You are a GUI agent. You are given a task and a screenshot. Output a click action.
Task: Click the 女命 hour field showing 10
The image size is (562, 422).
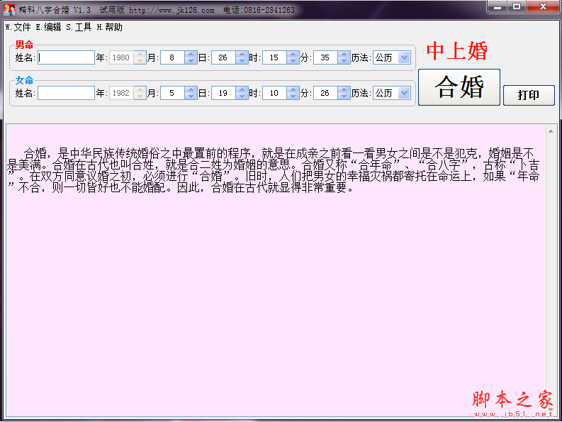click(x=274, y=93)
